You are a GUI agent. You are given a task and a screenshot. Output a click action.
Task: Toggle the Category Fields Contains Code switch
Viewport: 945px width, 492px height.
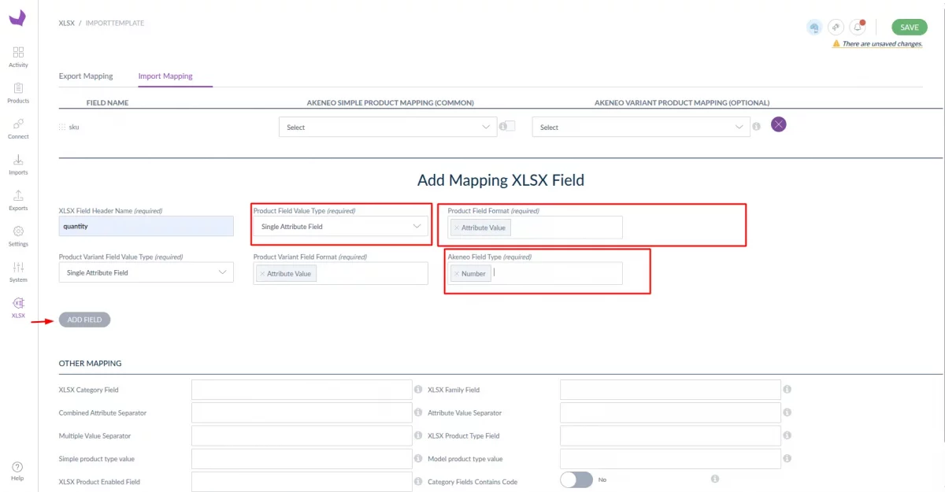click(576, 479)
